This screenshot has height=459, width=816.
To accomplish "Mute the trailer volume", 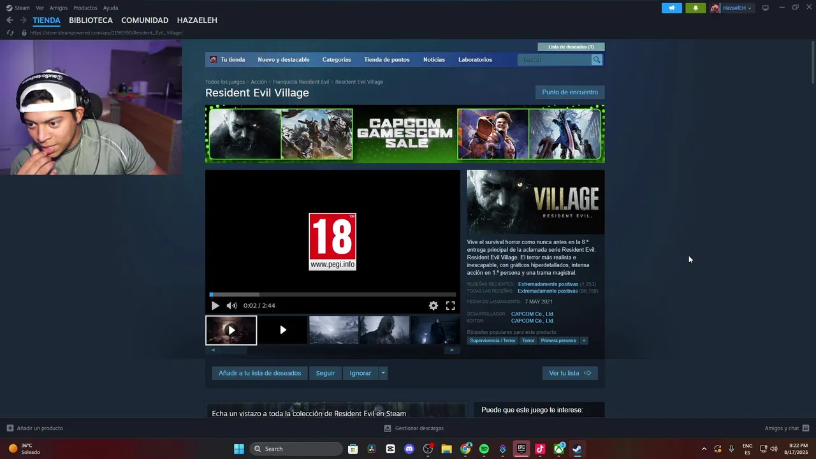I will point(231,305).
